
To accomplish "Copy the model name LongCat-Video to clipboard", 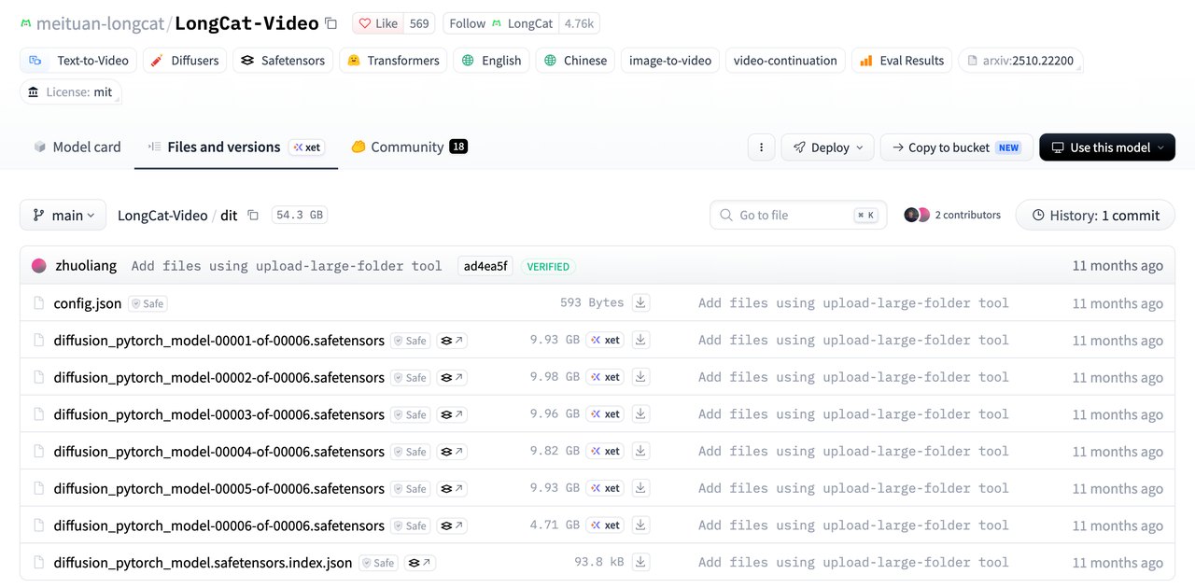I will [x=332, y=23].
